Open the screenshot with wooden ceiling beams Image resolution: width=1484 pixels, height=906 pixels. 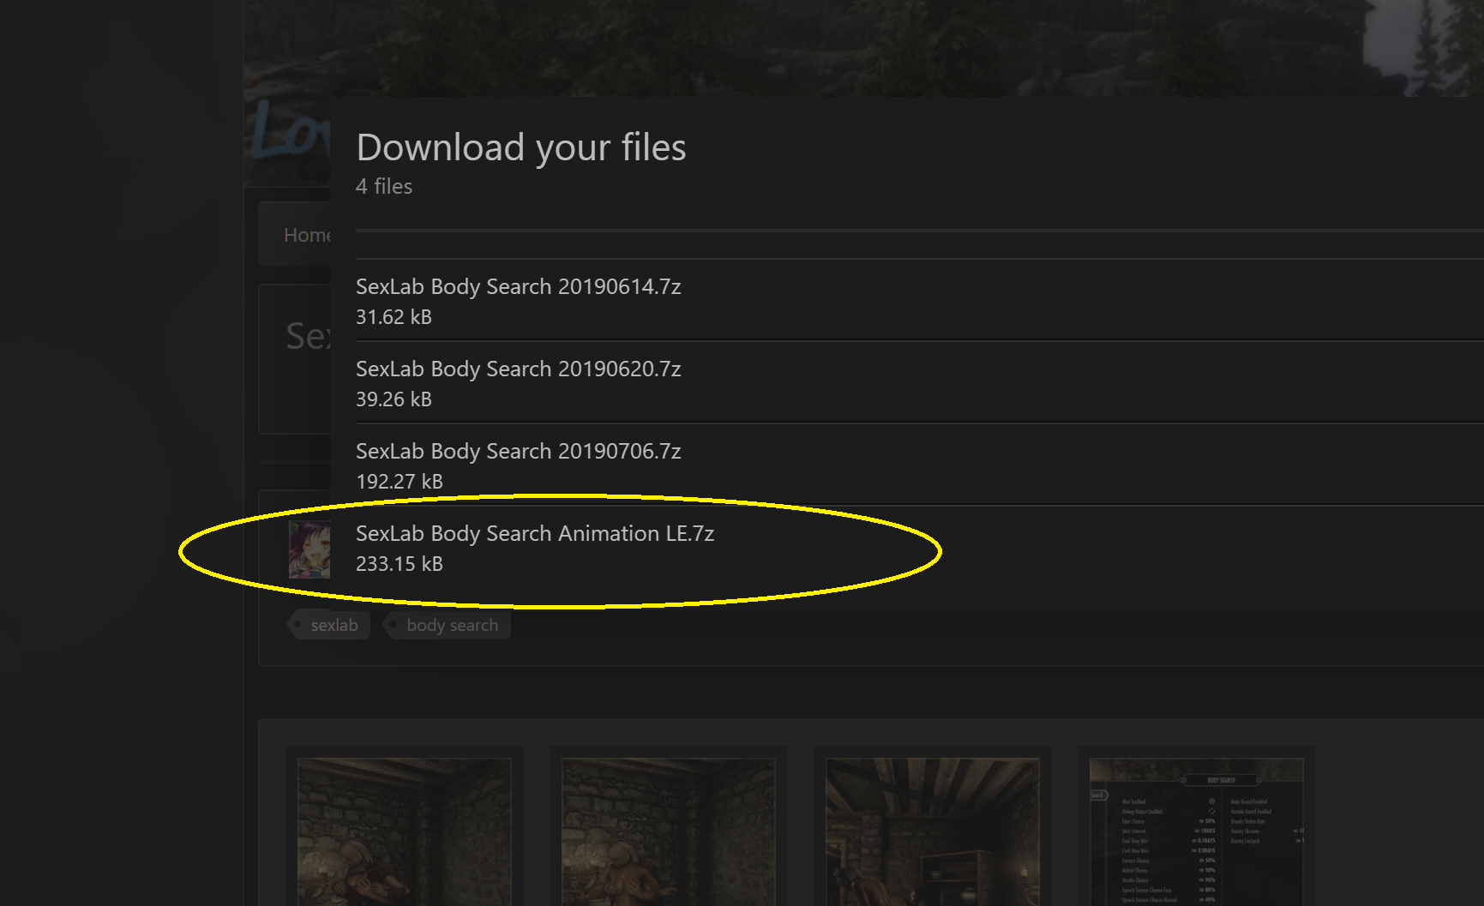(x=933, y=831)
